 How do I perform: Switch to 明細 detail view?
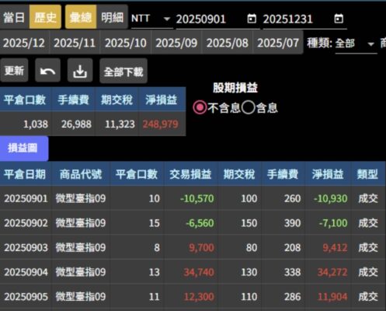[113, 17]
